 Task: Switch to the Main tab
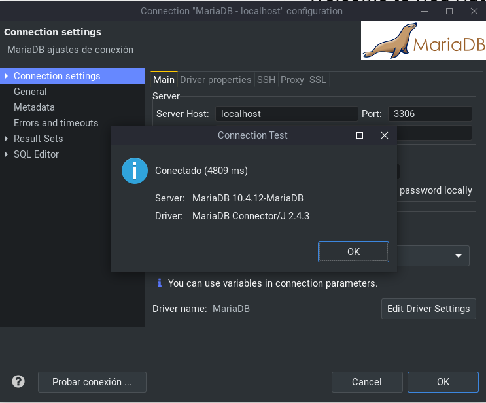coord(164,80)
